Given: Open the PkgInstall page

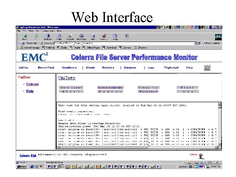Looking at the screenshot, I should click(171, 68).
